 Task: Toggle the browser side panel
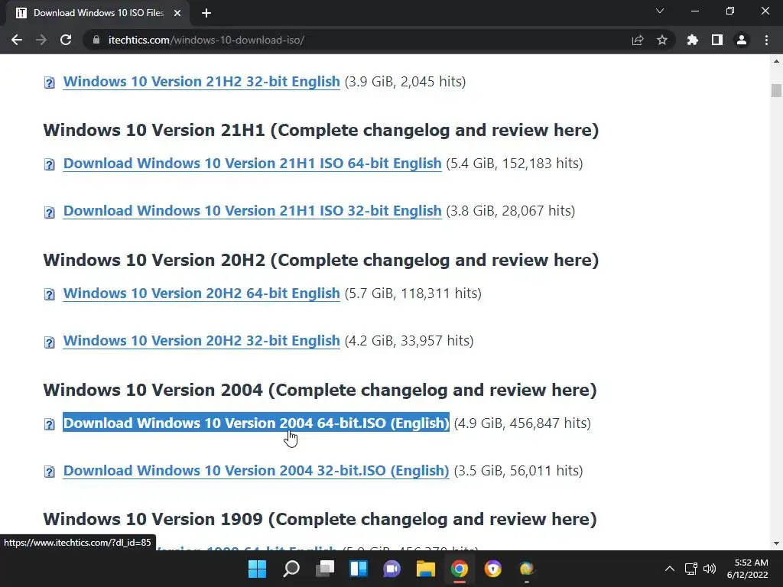pos(717,40)
